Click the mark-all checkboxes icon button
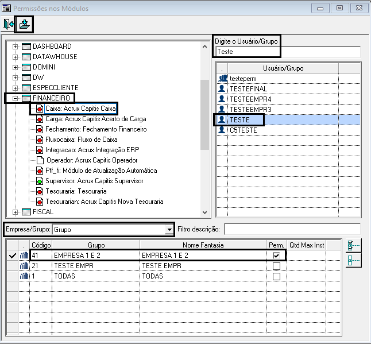The image size is (371, 344). tap(353, 246)
